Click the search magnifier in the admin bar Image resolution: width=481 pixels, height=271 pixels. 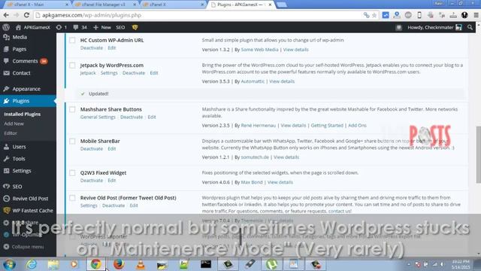pos(470,27)
